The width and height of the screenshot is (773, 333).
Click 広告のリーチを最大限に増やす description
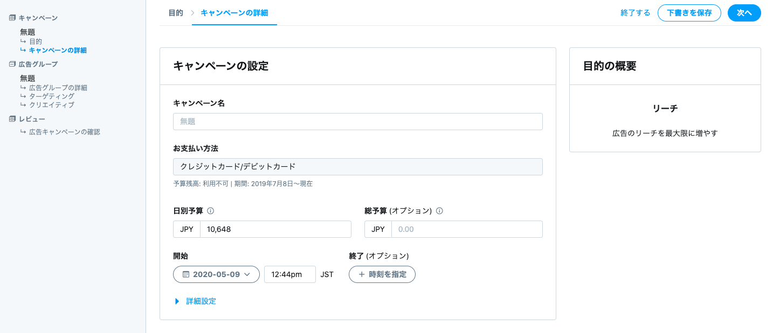[x=665, y=133]
